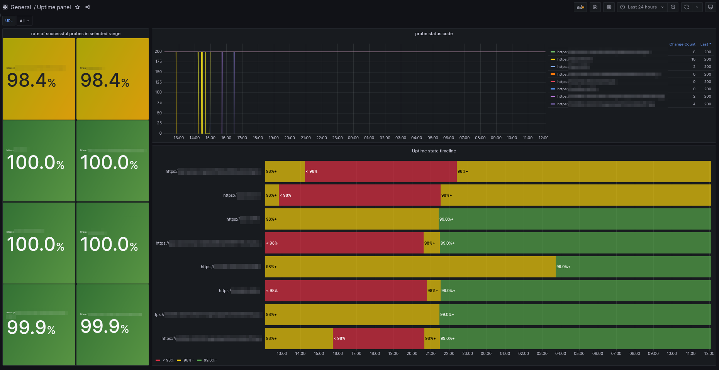
Task: Expand the refresh interval dropdown
Action: [x=697, y=7]
